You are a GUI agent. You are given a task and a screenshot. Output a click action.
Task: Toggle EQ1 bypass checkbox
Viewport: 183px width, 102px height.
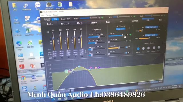click(55, 58)
